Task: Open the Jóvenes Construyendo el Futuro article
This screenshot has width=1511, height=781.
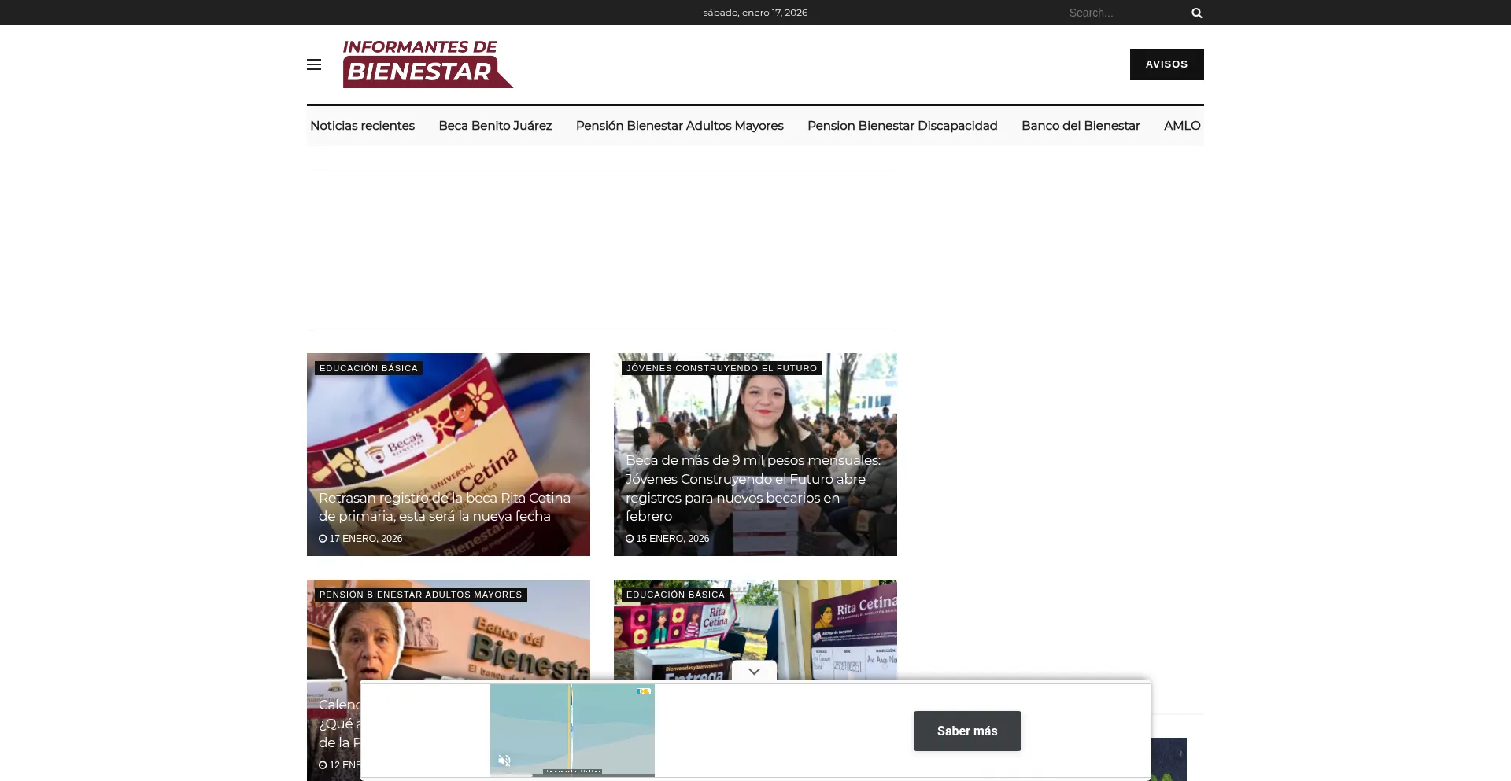Action: [x=753, y=488]
